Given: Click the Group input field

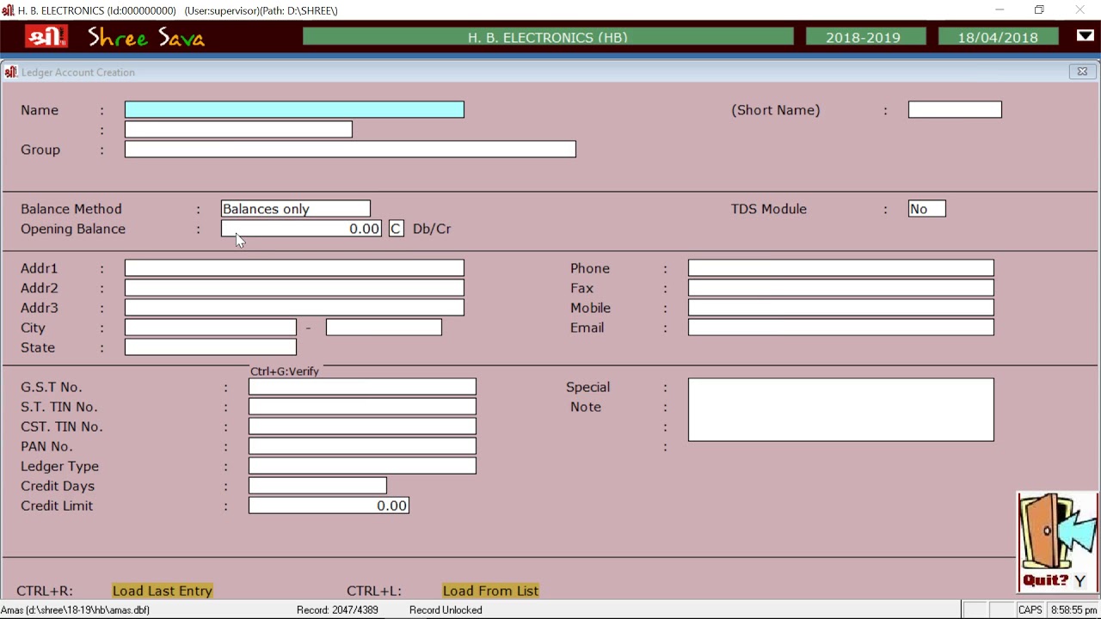Looking at the screenshot, I should [350, 150].
